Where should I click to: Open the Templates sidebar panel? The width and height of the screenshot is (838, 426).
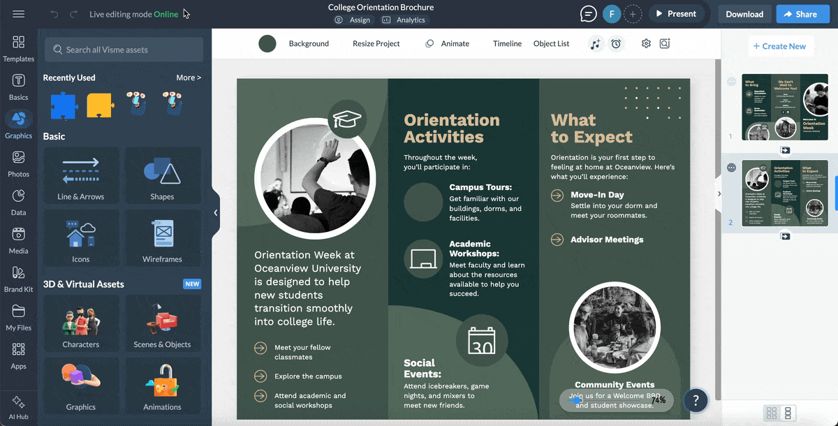[19, 49]
